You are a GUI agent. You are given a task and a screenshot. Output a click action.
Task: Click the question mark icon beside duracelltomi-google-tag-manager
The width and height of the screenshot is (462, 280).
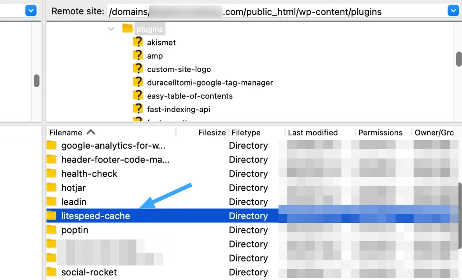[138, 81]
